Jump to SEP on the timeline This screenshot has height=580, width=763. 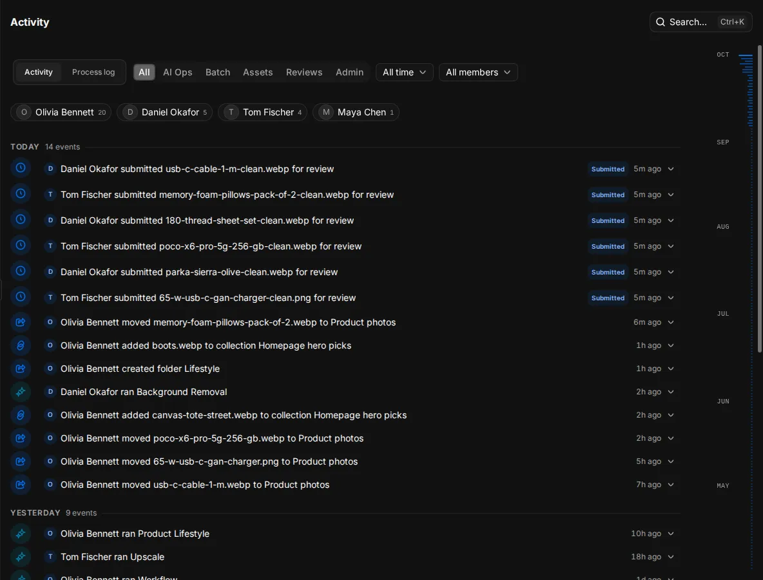pos(722,142)
